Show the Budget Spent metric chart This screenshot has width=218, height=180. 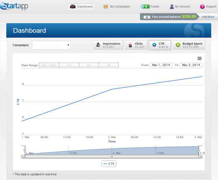click(189, 45)
